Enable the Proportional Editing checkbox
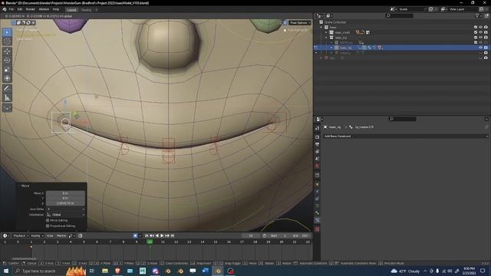 pos(48,225)
